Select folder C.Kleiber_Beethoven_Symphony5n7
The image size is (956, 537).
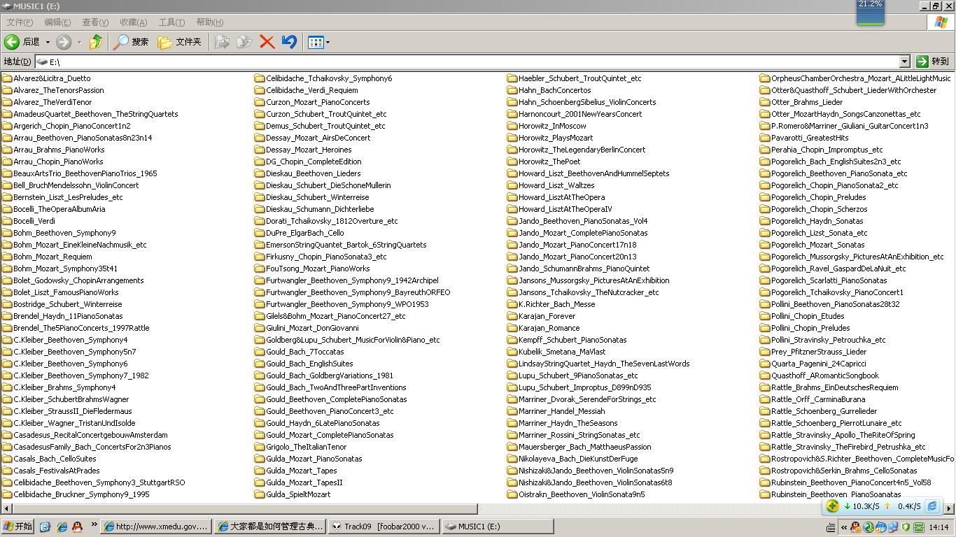[74, 352]
